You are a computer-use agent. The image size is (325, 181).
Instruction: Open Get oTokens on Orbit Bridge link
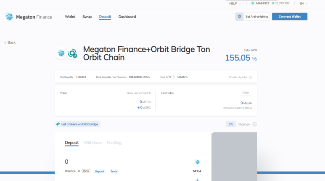(x=78, y=124)
